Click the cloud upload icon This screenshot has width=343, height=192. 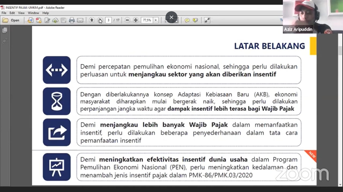55,20
